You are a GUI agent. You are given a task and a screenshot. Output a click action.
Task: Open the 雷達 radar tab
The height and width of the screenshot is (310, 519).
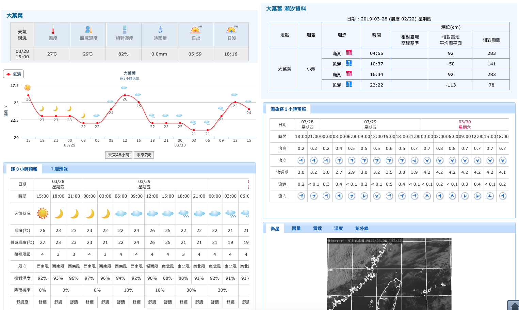[x=318, y=229]
